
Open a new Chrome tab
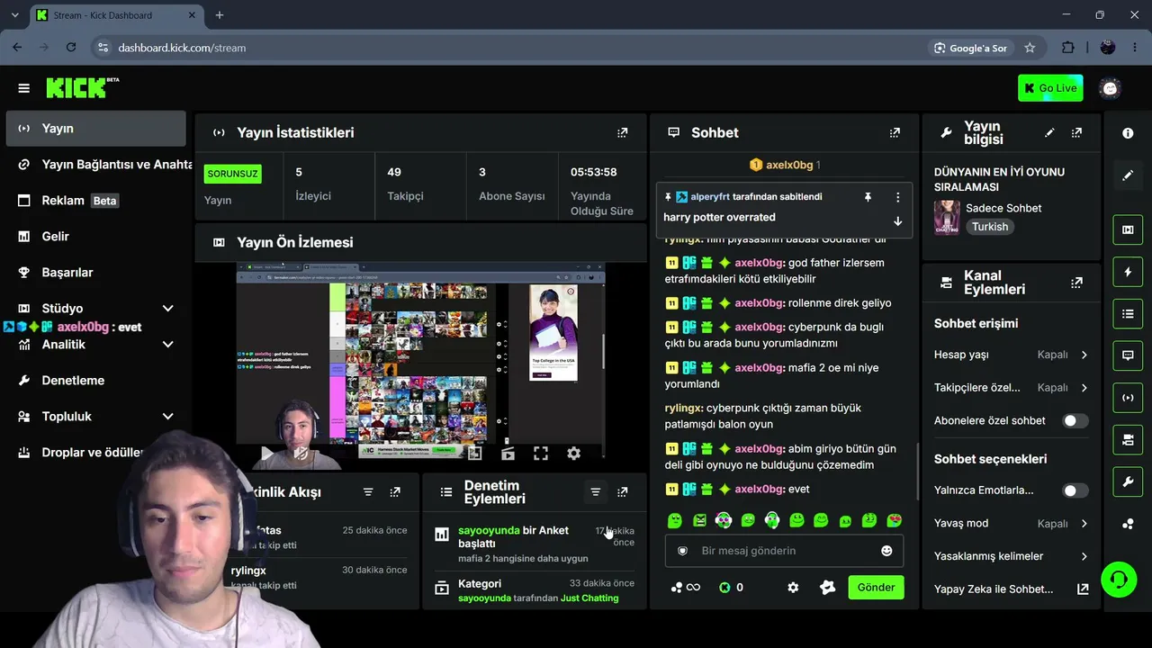pos(219,15)
